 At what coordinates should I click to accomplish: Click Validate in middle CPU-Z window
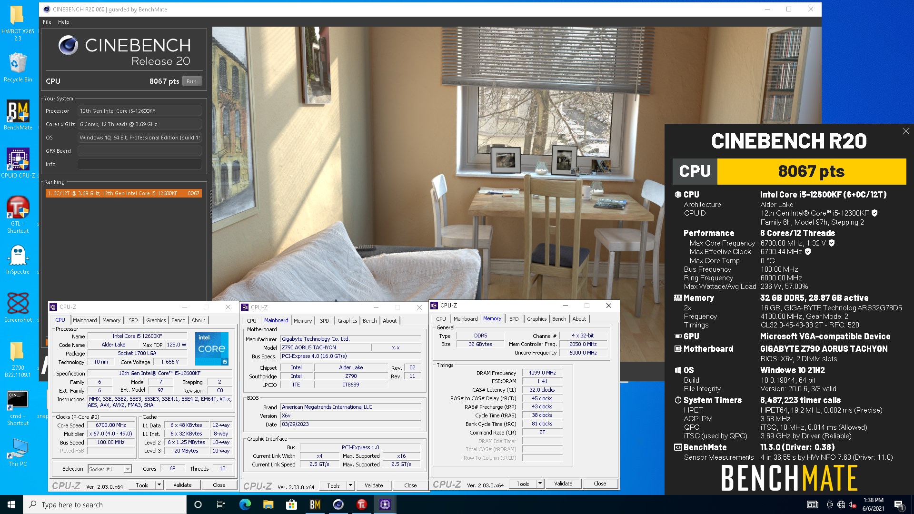point(374,485)
